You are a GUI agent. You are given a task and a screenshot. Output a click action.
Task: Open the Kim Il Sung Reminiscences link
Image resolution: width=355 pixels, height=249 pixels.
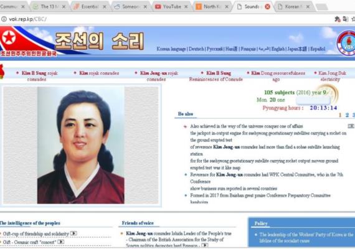[215, 77]
